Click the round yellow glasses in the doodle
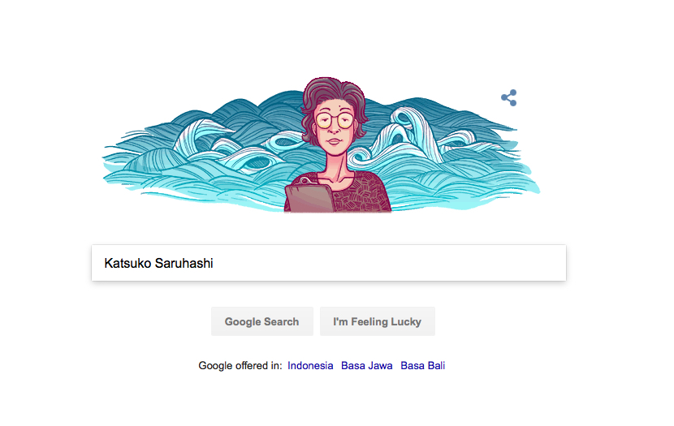 (x=335, y=120)
